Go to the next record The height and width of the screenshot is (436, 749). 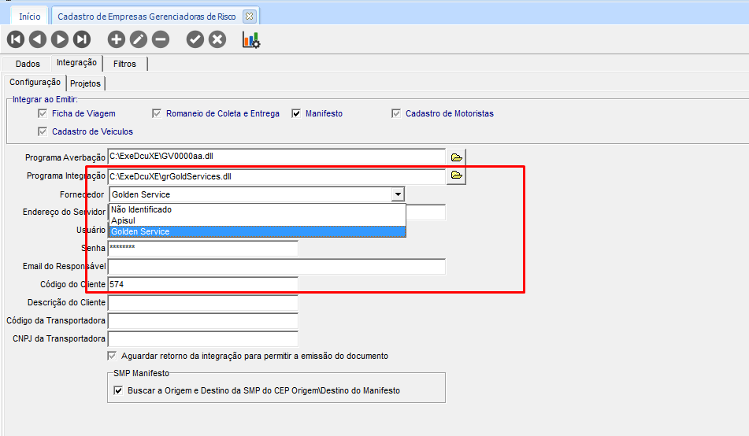(x=60, y=39)
